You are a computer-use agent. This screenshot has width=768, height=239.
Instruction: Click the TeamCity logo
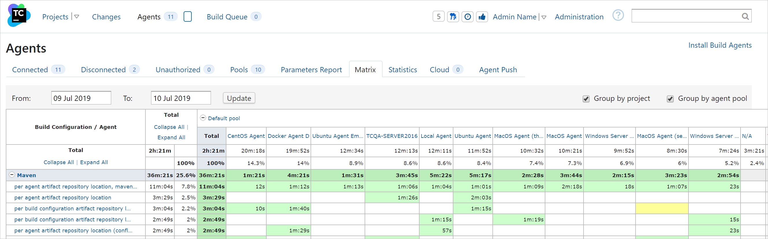click(19, 16)
